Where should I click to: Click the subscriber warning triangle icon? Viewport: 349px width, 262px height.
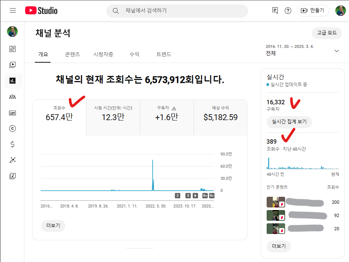point(174,108)
